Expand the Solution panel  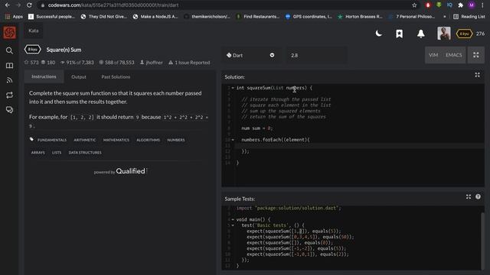[x=477, y=75]
